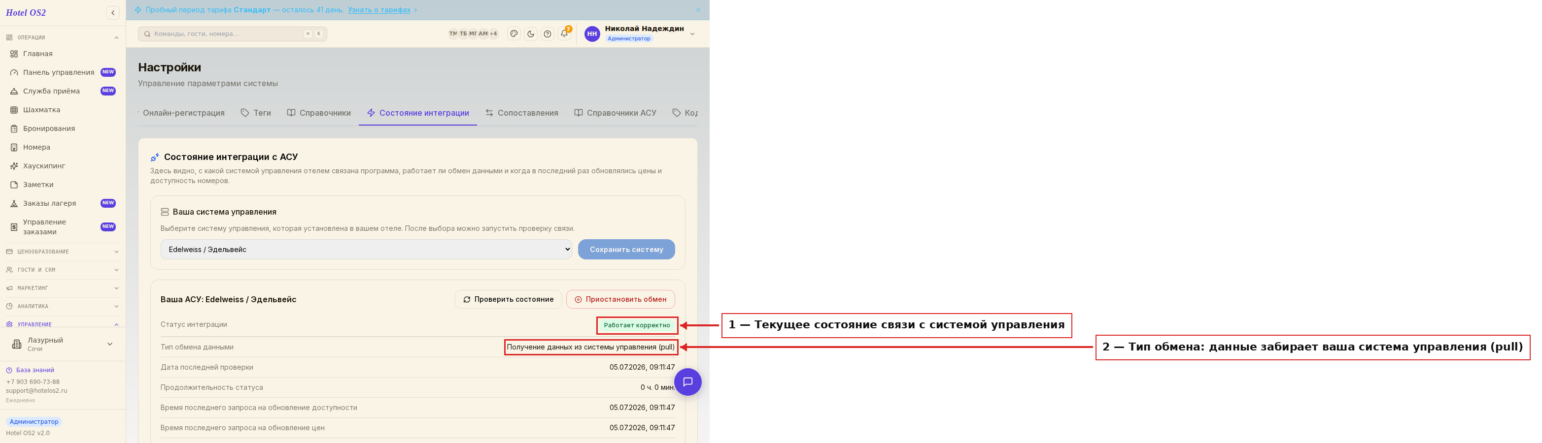Click the +4 more users avatar
Viewport: 1542px width, 443px height.
(x=493, y=34)
